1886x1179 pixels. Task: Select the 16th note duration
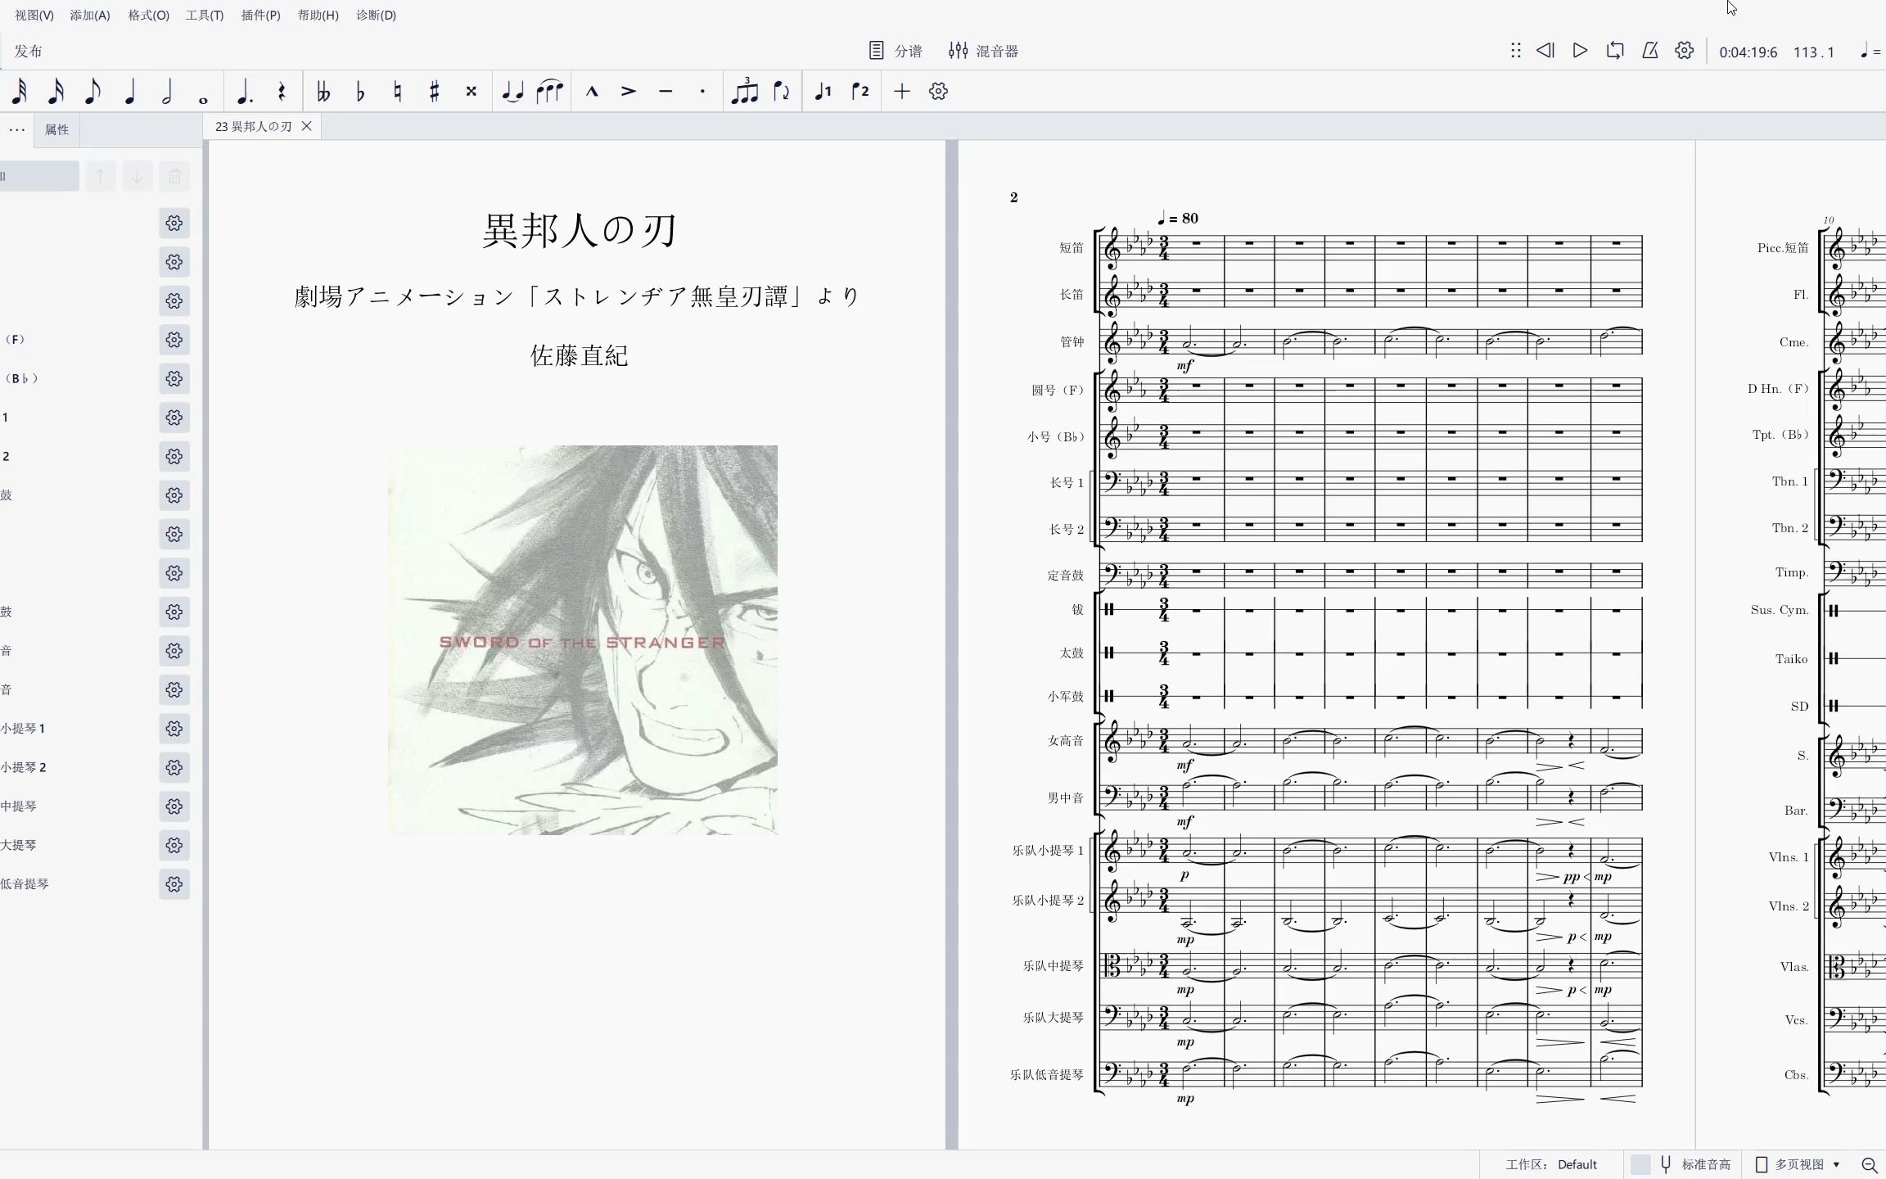pos(56,92)
